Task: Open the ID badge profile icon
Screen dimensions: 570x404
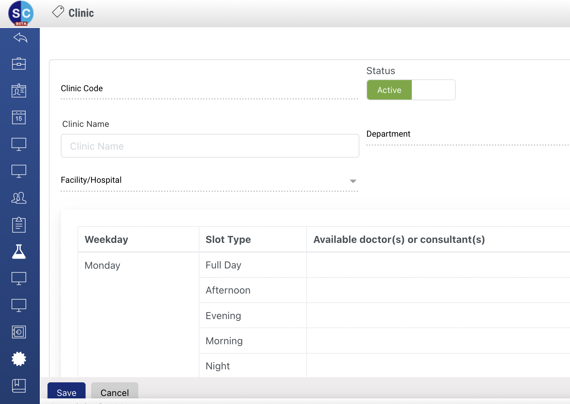Action: pyautogui.click(x=19, y=91)
